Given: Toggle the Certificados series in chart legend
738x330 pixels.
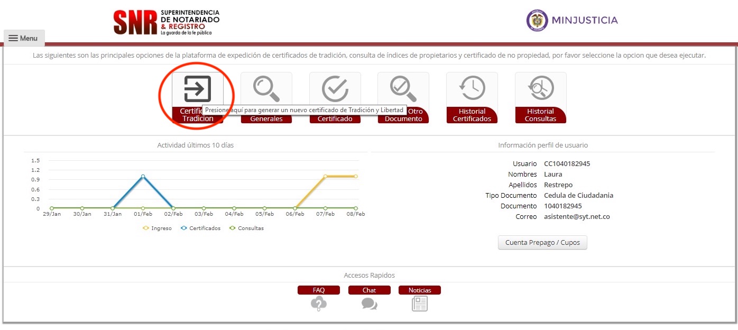Looking at the screenshot, I should click(x=200, y=228).
